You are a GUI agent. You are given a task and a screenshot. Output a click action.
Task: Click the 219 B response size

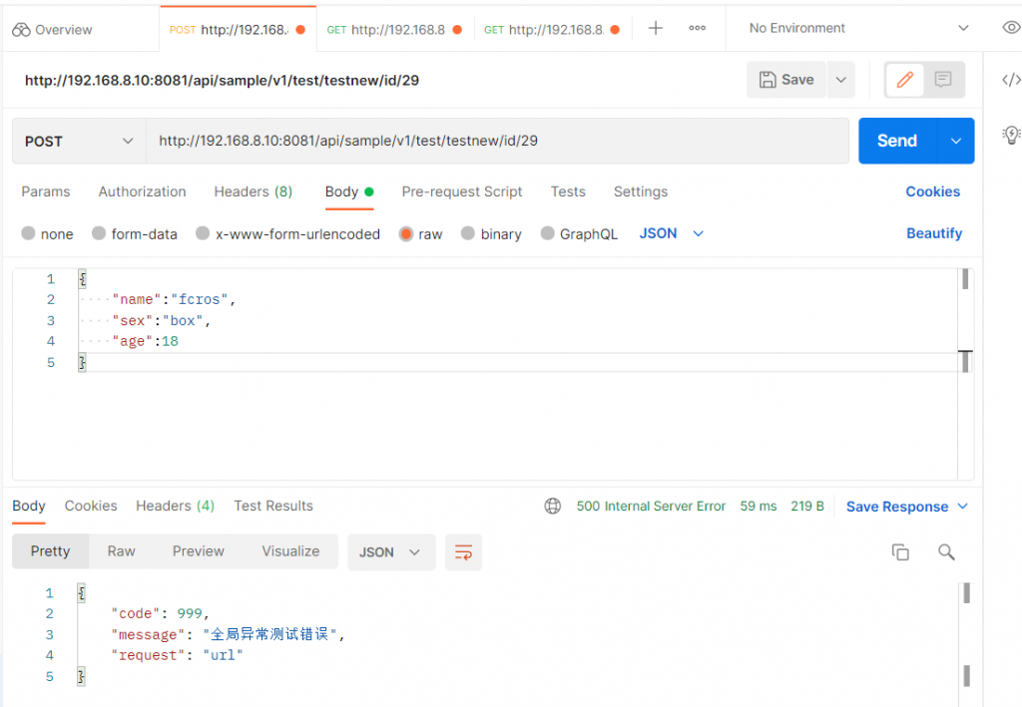[806, 506]
